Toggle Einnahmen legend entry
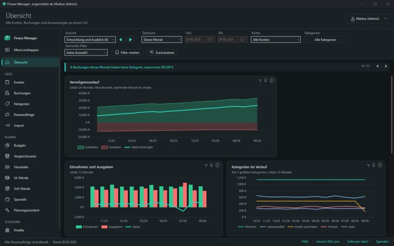The image size is (394, 246). 87,227
